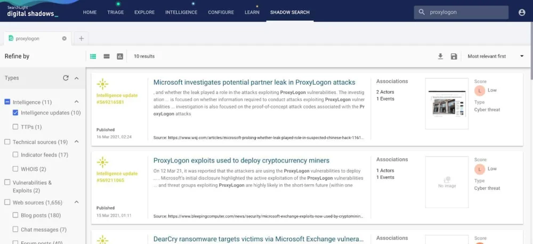The image size is (533, 244).
Task: Download the search results
Action: point(440,56)
